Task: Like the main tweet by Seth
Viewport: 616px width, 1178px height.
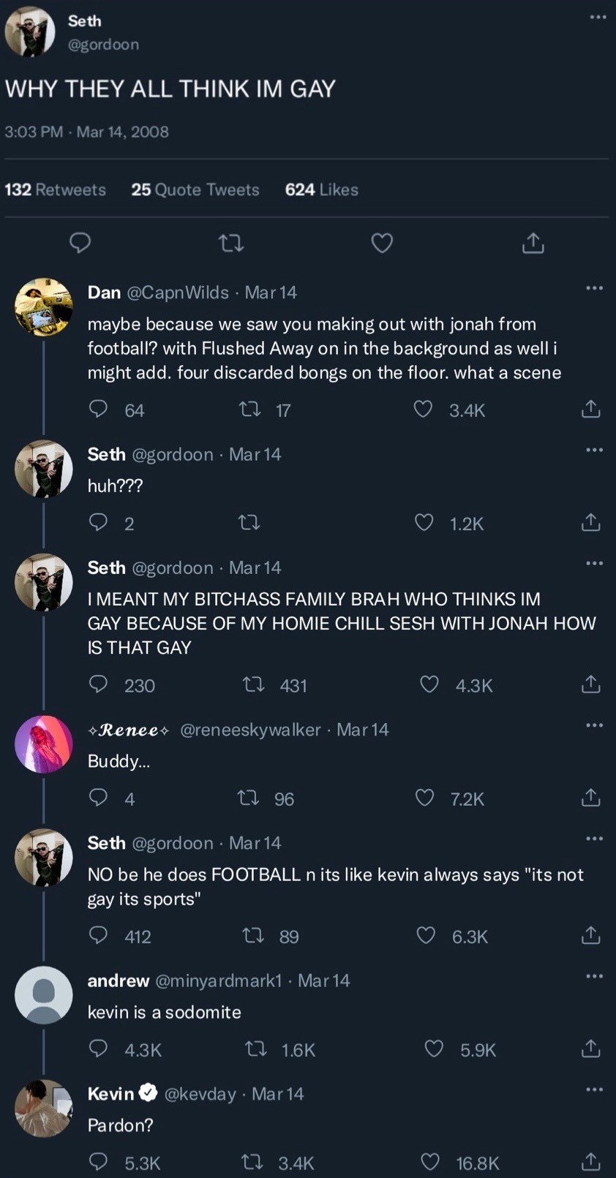Action: (x=382, y=242)
